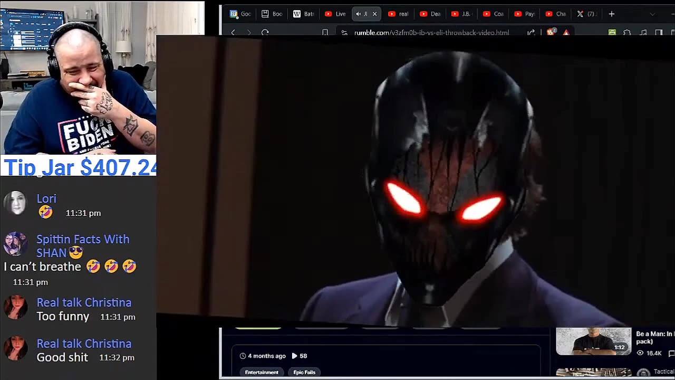Click the green extension icon
Screen dimensions: 675x380
point(612,32)
